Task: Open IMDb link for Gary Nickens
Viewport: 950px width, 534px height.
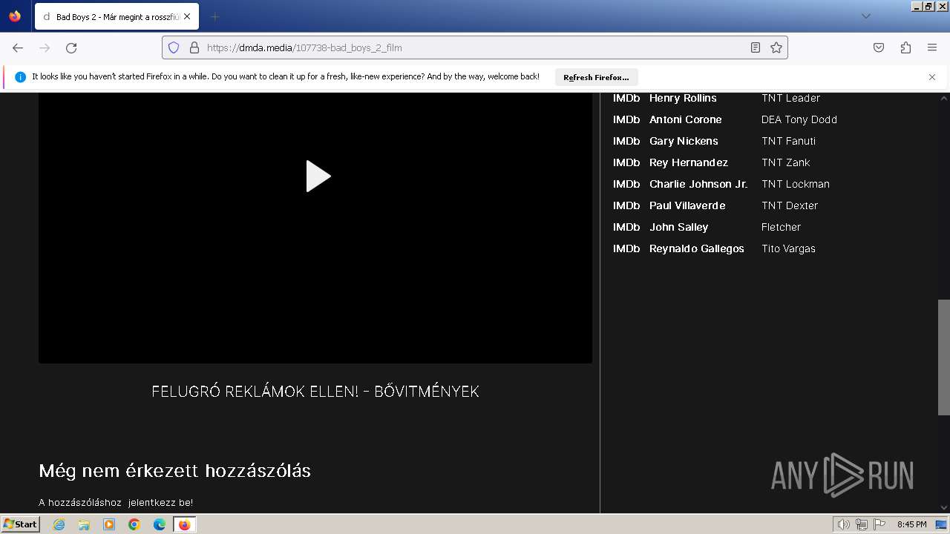Action: click(626, 141)
